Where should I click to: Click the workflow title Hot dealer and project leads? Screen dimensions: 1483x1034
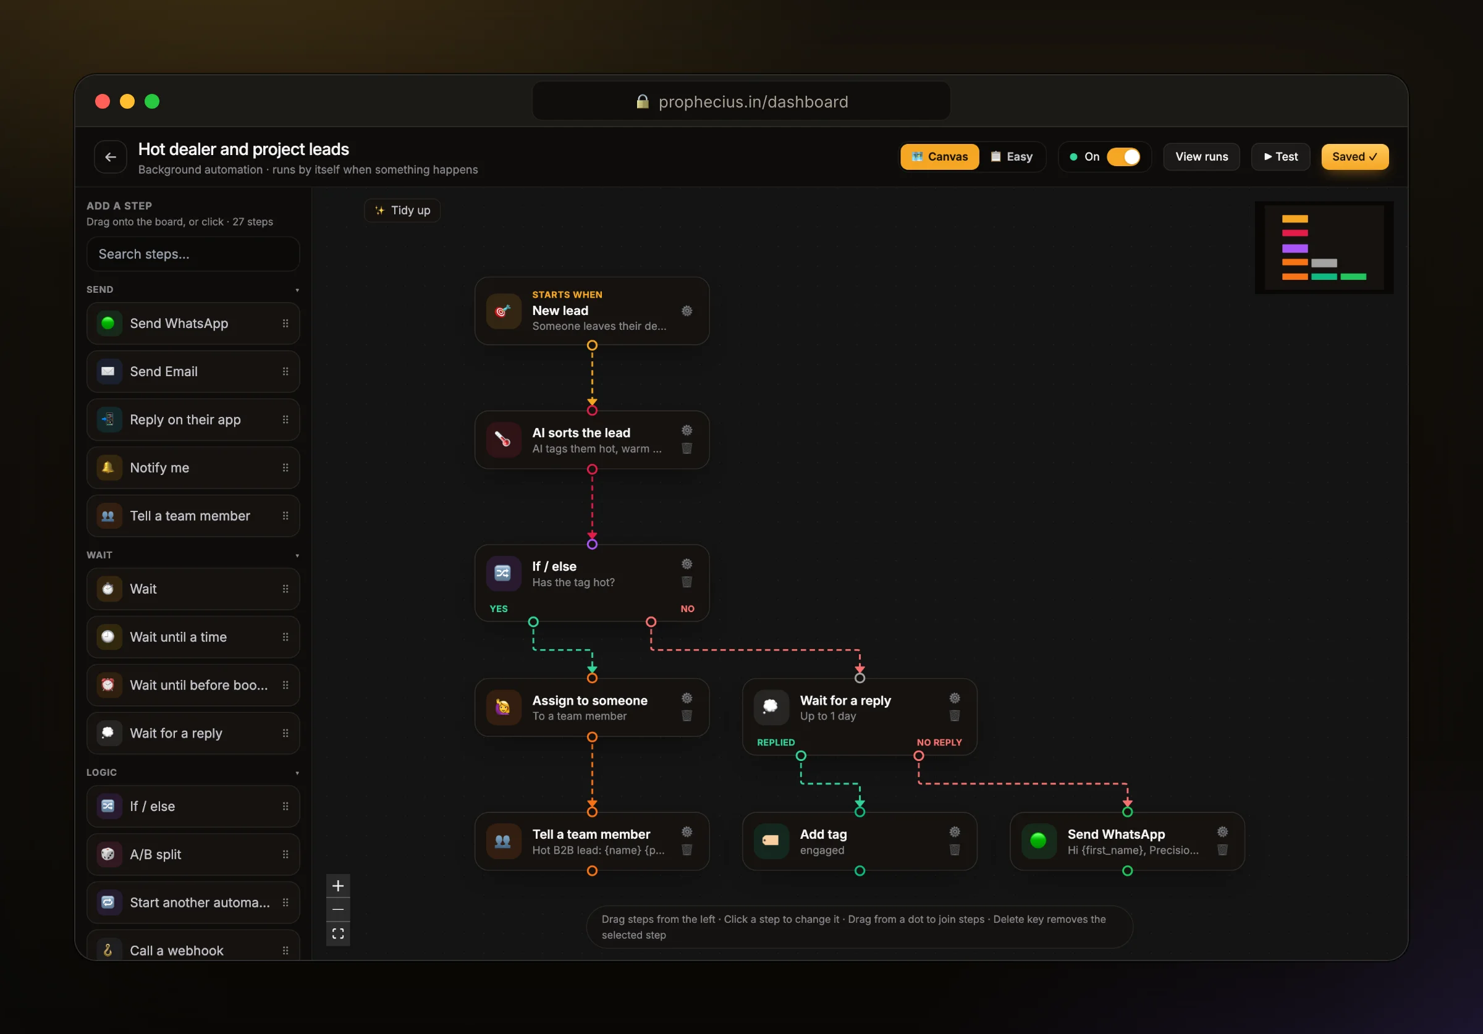pyautogui.click(x=243, y=149)
